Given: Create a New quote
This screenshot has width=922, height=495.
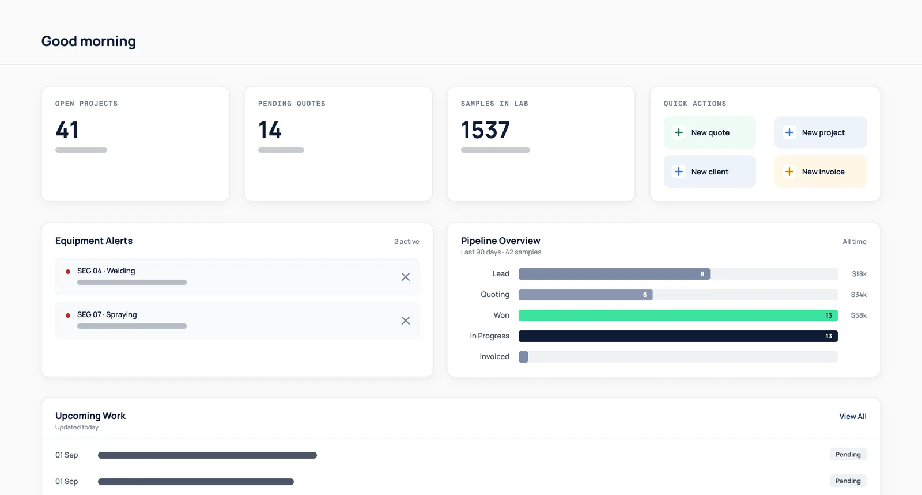Looking at the screenshot, I should click(x=710, y=132).
